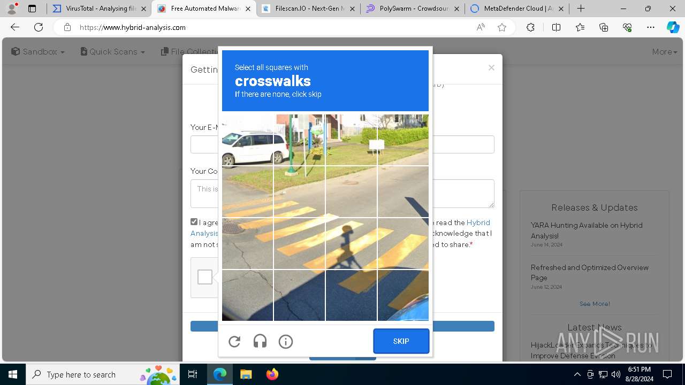Open tab actions menu
This screenshot has height=385, width=685.
(x=32, y=9)
